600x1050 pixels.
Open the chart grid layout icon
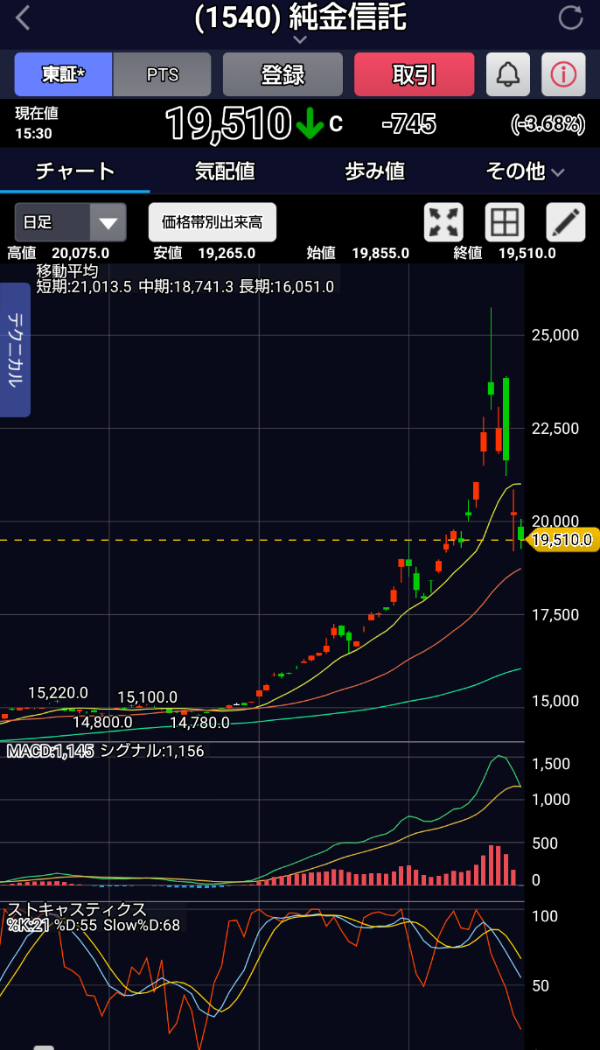coord(505,222)
